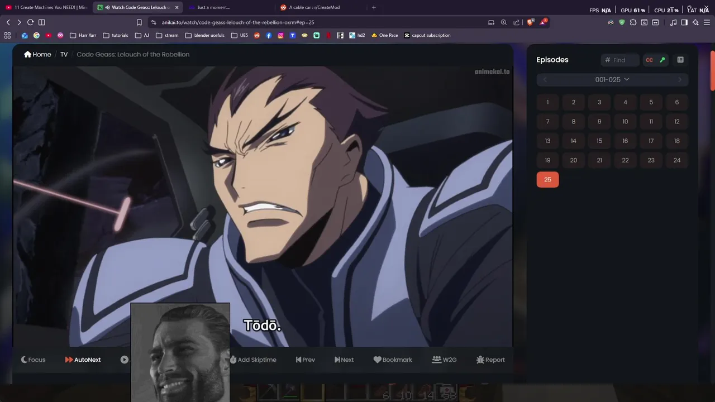Bookmark this page via address bar icon
The image size is (715, 402).
coord(139,22)
